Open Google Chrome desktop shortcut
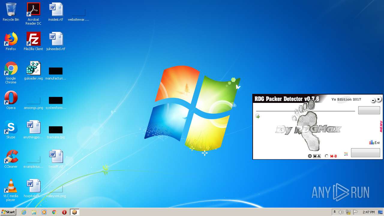Viewport: 384px width, 216px height. click(11, 73)
